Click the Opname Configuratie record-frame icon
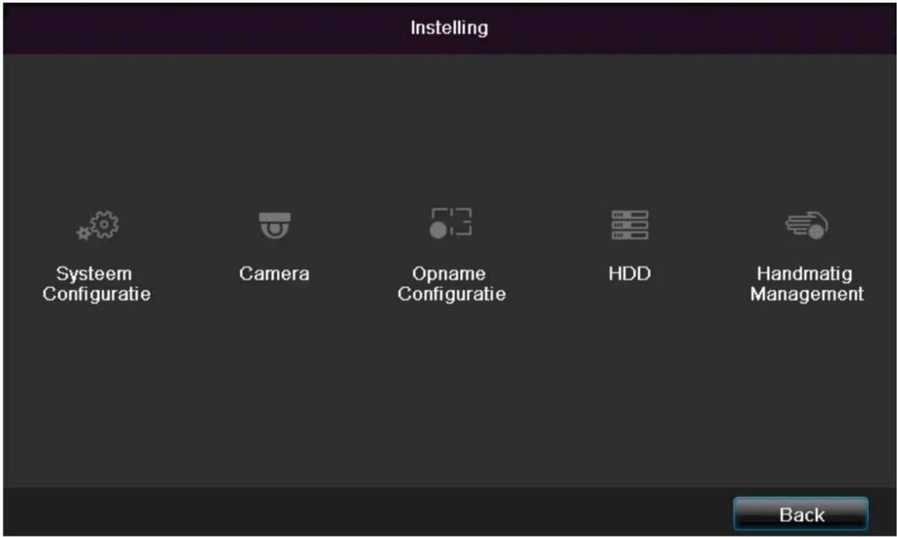This screenshot has height=537, width=897. [x=451, y=223]
